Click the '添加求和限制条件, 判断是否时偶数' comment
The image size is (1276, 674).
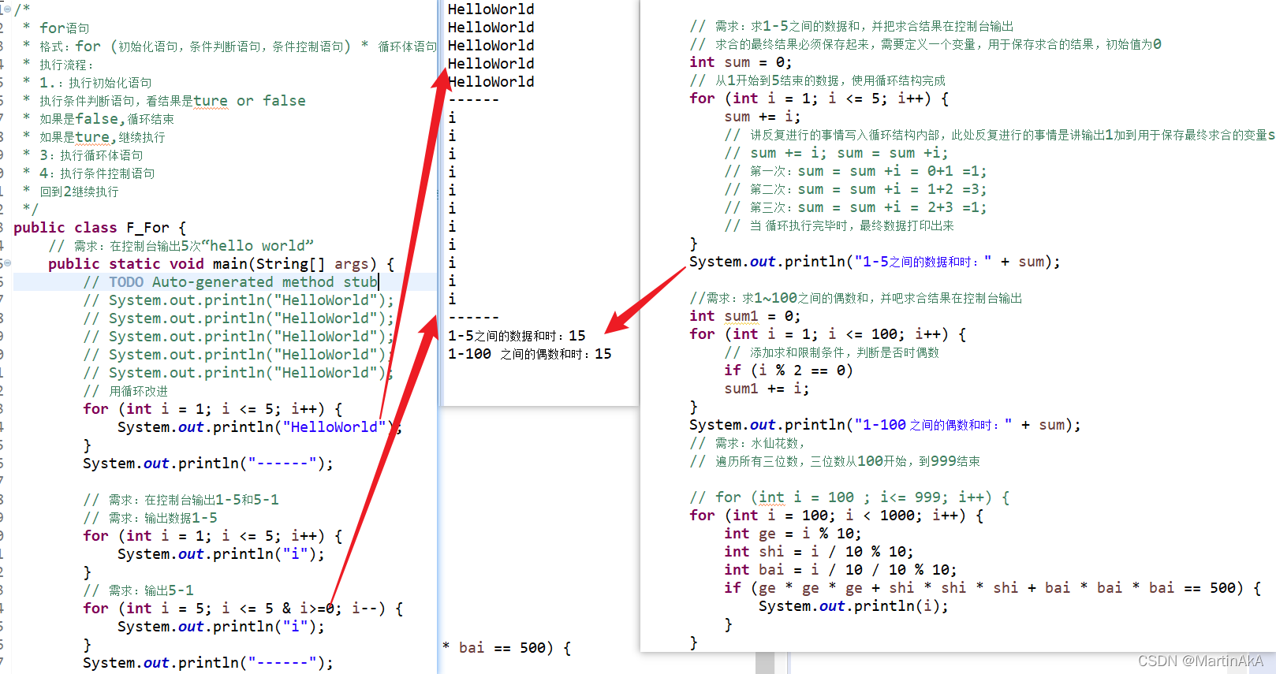(832, 352)
